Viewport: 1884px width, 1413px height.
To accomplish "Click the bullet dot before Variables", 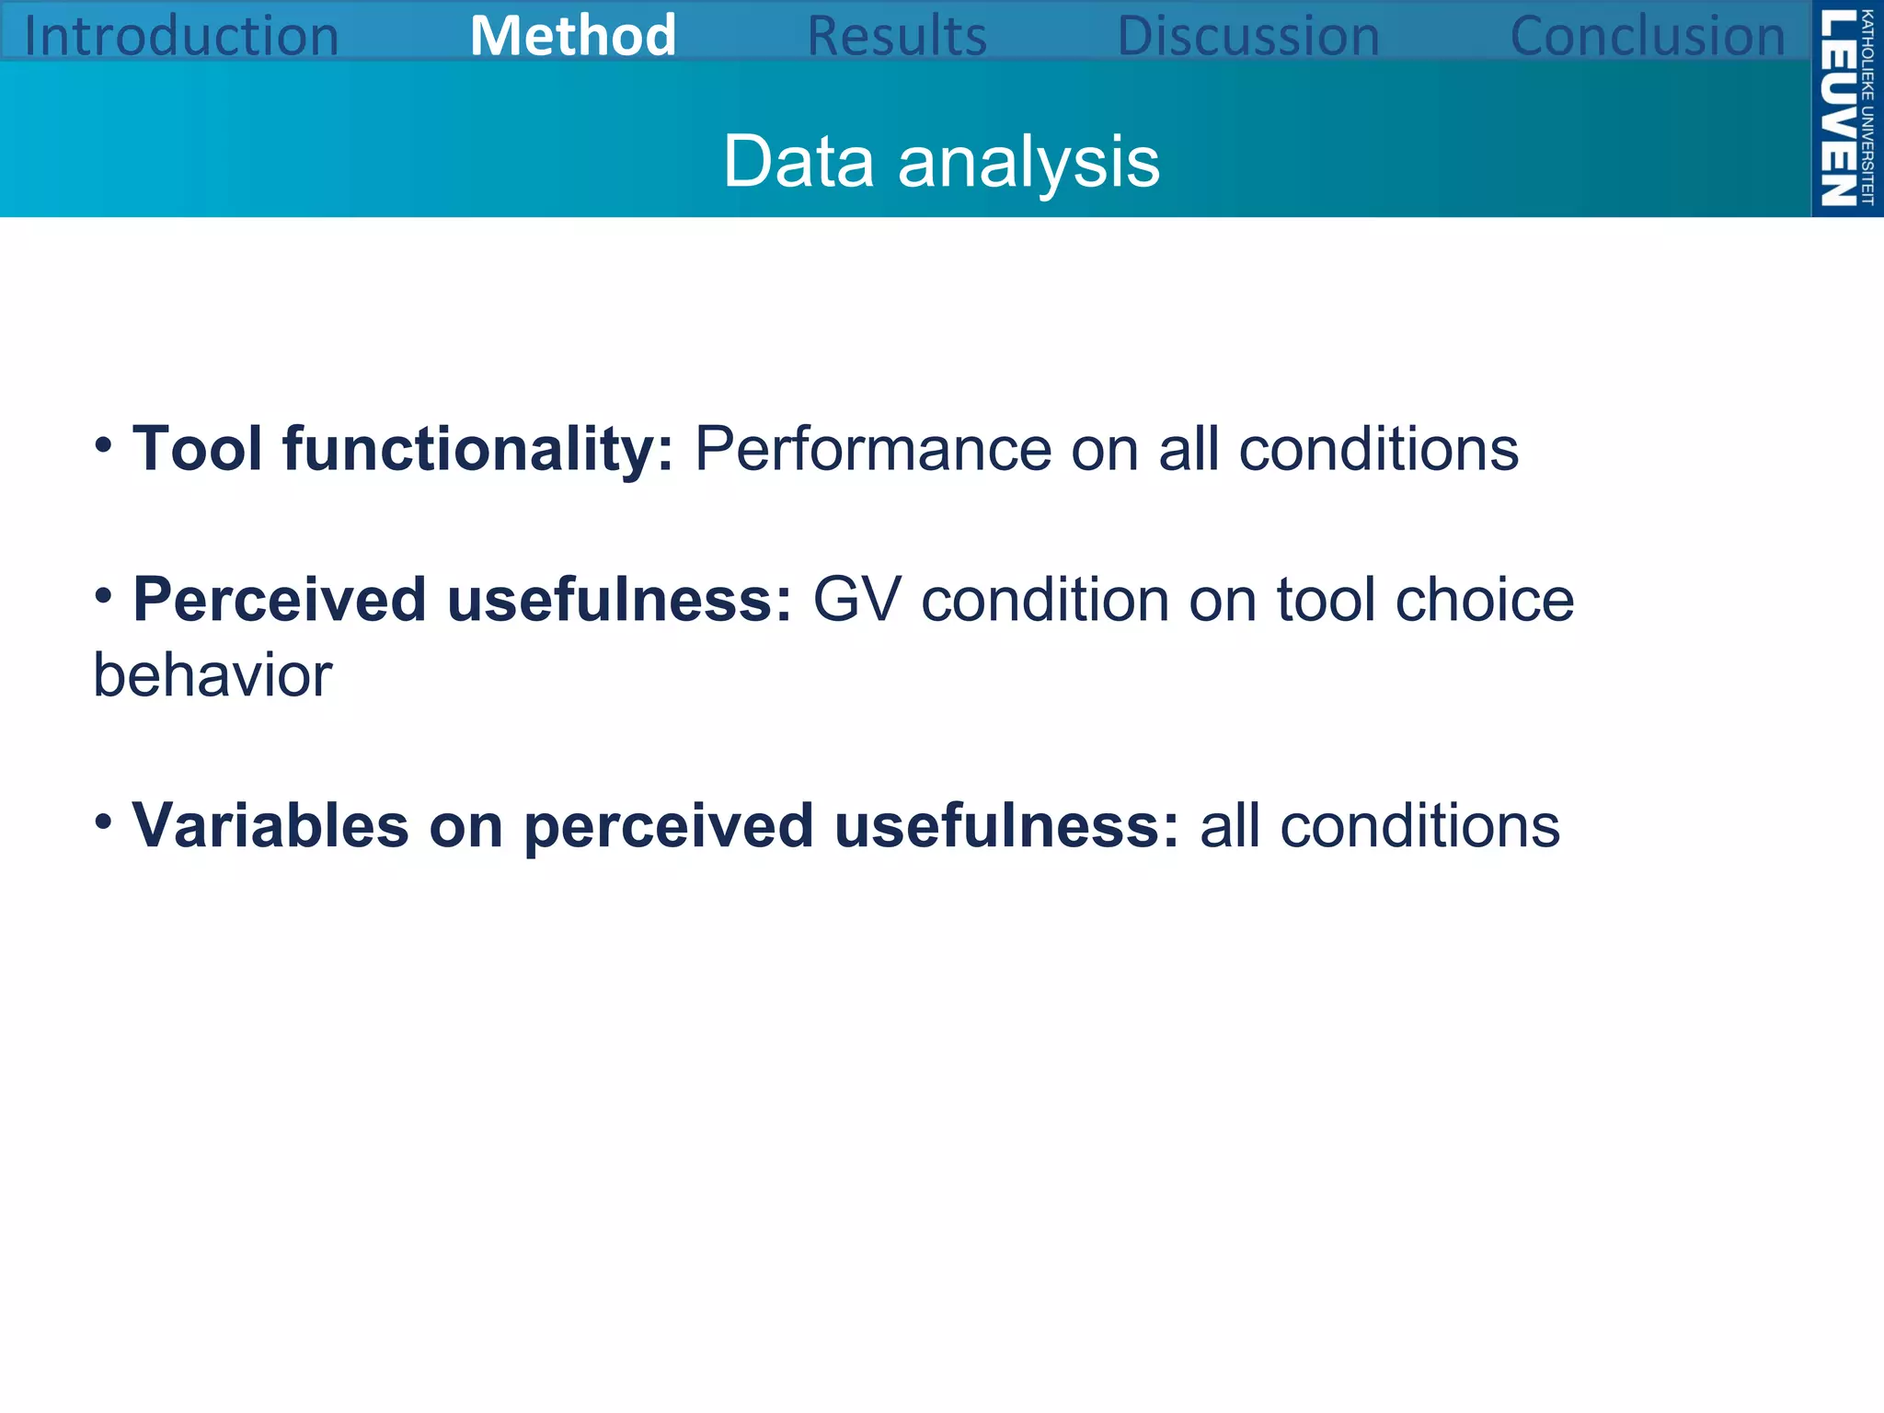I will click(104, 821).
